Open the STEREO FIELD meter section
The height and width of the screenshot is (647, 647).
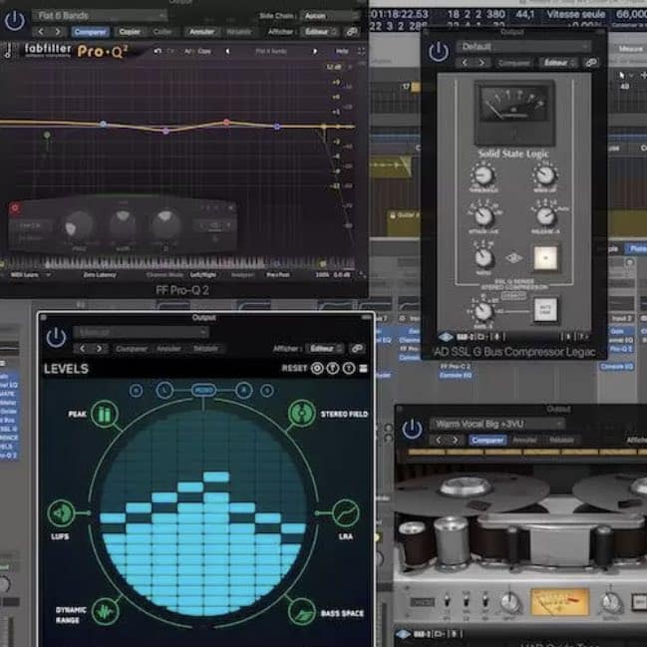click(302, 413)
